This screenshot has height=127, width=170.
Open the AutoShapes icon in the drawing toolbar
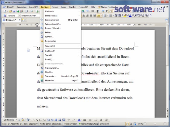pos(28,120)
